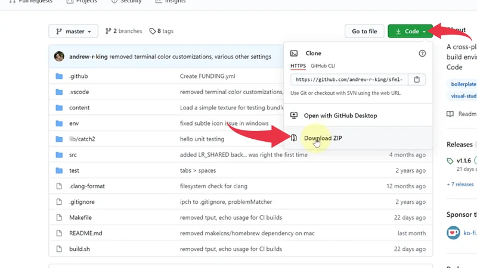Open the + 7 releases link

coord(460,184)
